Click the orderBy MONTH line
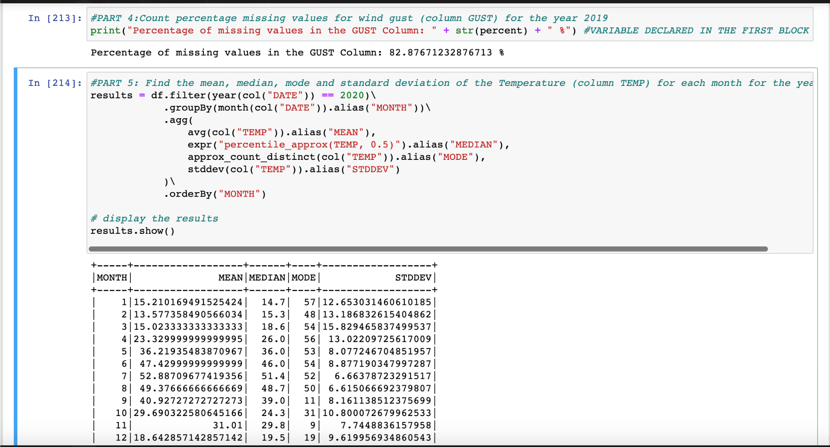830x447 pixels. click(215, 194)
